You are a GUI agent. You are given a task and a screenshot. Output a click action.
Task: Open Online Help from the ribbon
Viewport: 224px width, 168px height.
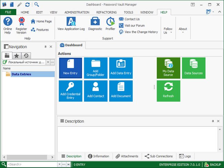[x=8, y=25]
